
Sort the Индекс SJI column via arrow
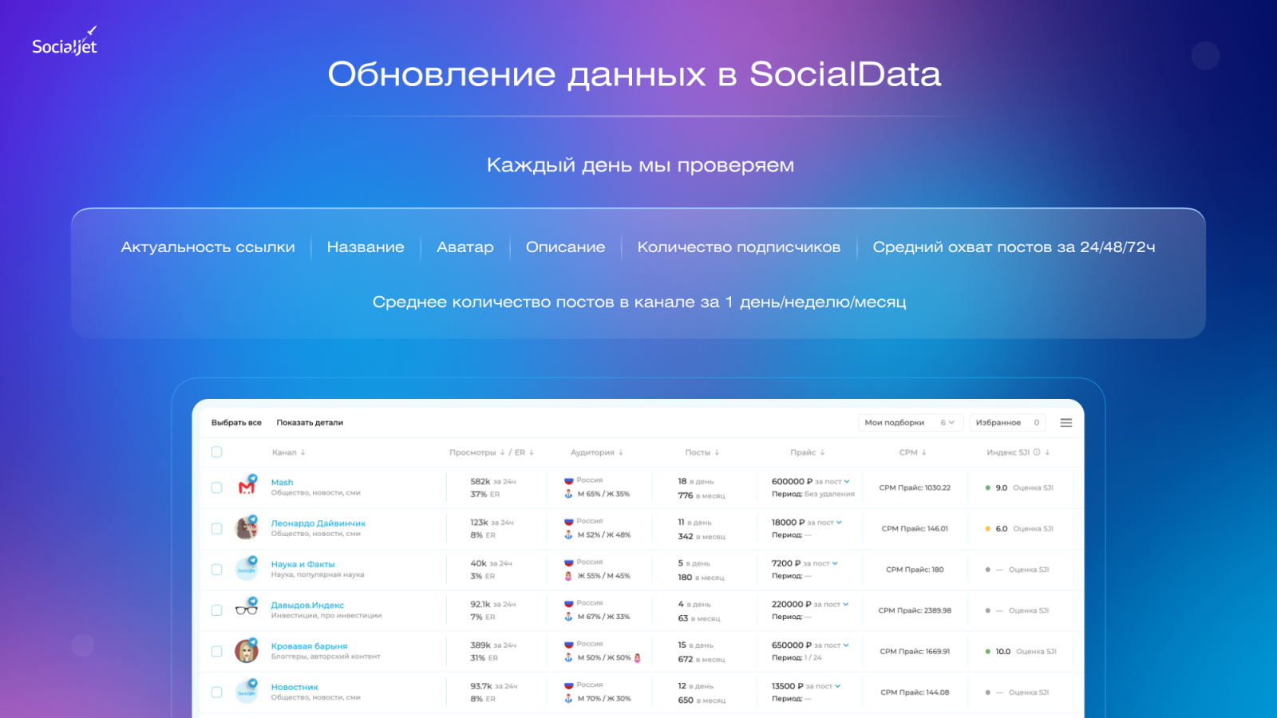click(x=1047, y=452)
